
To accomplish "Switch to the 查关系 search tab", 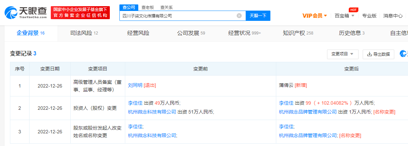I will point(166,7).
